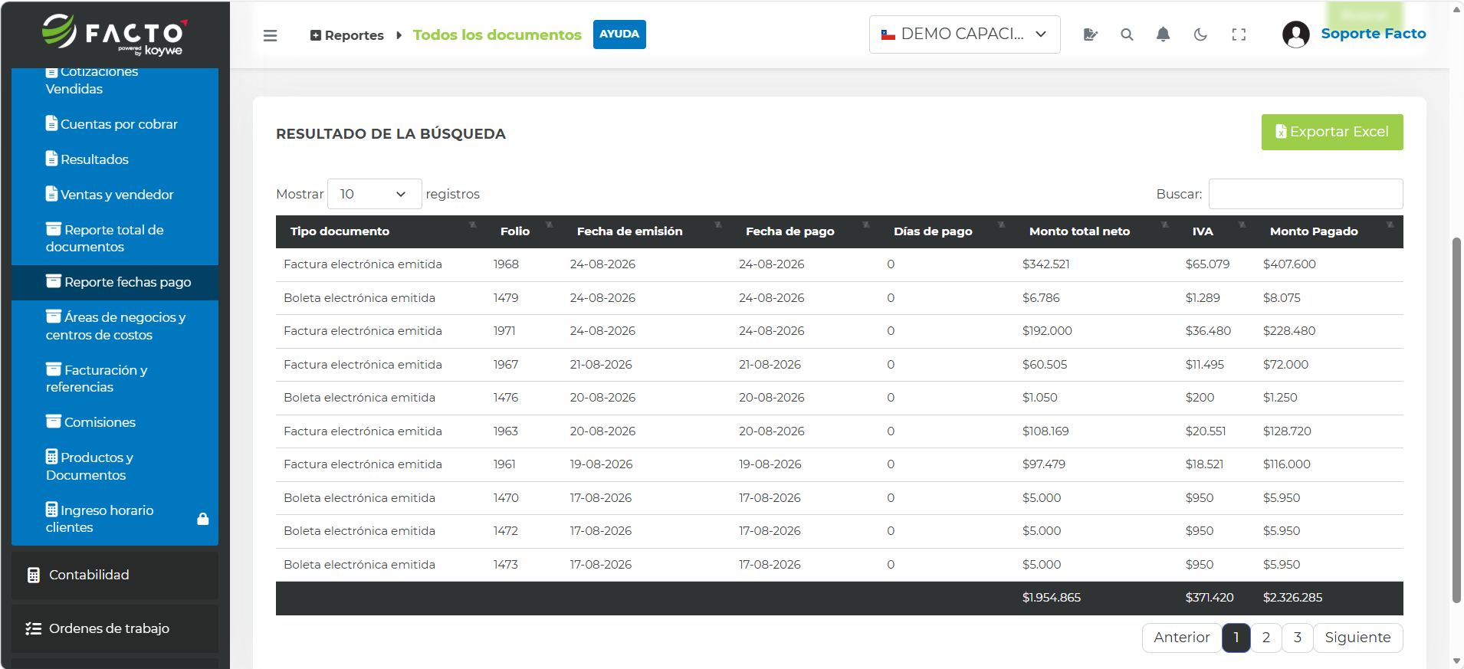
Task: Select the $228.480 Monto Pagado cell
Action: (1289, 331)
